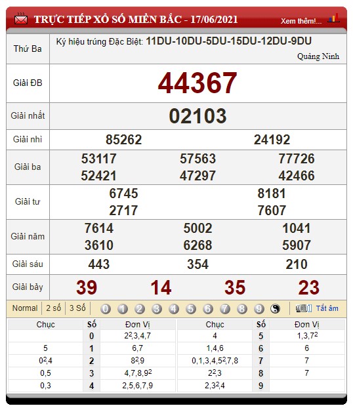Click the special prize number 44367
Screen dimensions: 353x408
[197, 83]
